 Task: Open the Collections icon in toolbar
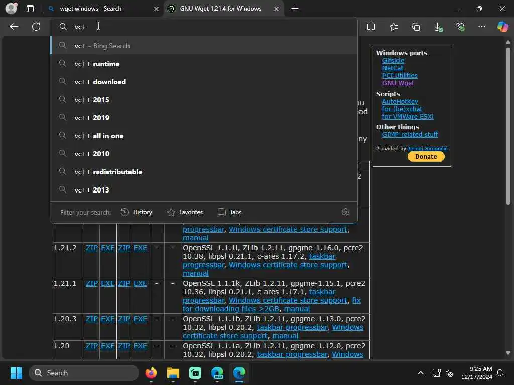(x=416, y=27)
